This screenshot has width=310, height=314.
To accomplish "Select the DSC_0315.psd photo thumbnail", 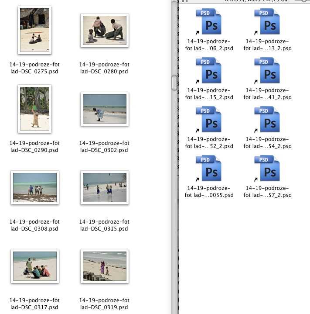I will (105, 187).
